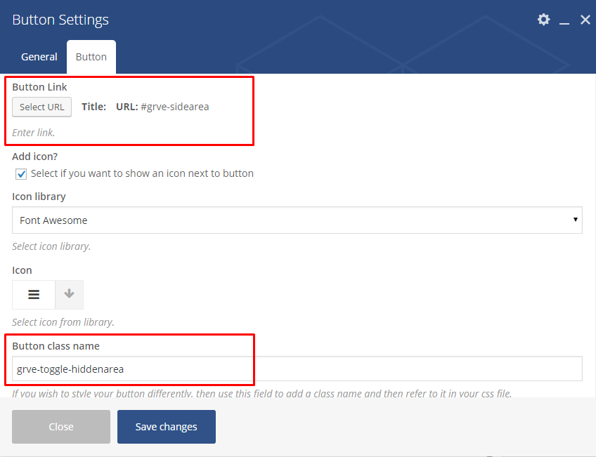The image size is (596, 457).
Task: Switch to the General tab
Action: (39, 57)
